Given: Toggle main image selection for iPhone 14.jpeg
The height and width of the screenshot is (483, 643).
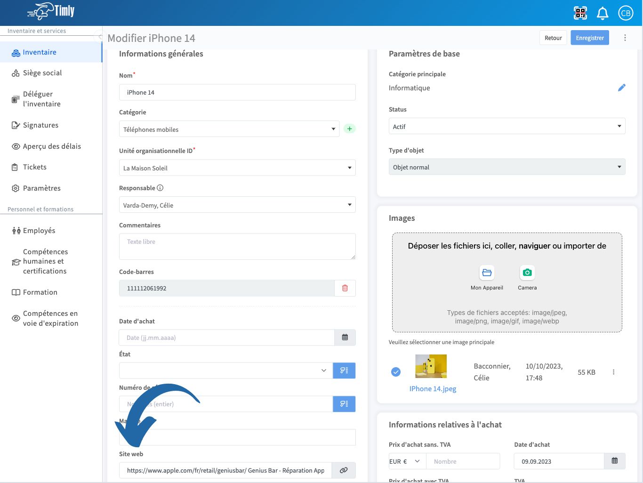Looking at the screenshot, I should pyautogui.click(x=396, y=372).
